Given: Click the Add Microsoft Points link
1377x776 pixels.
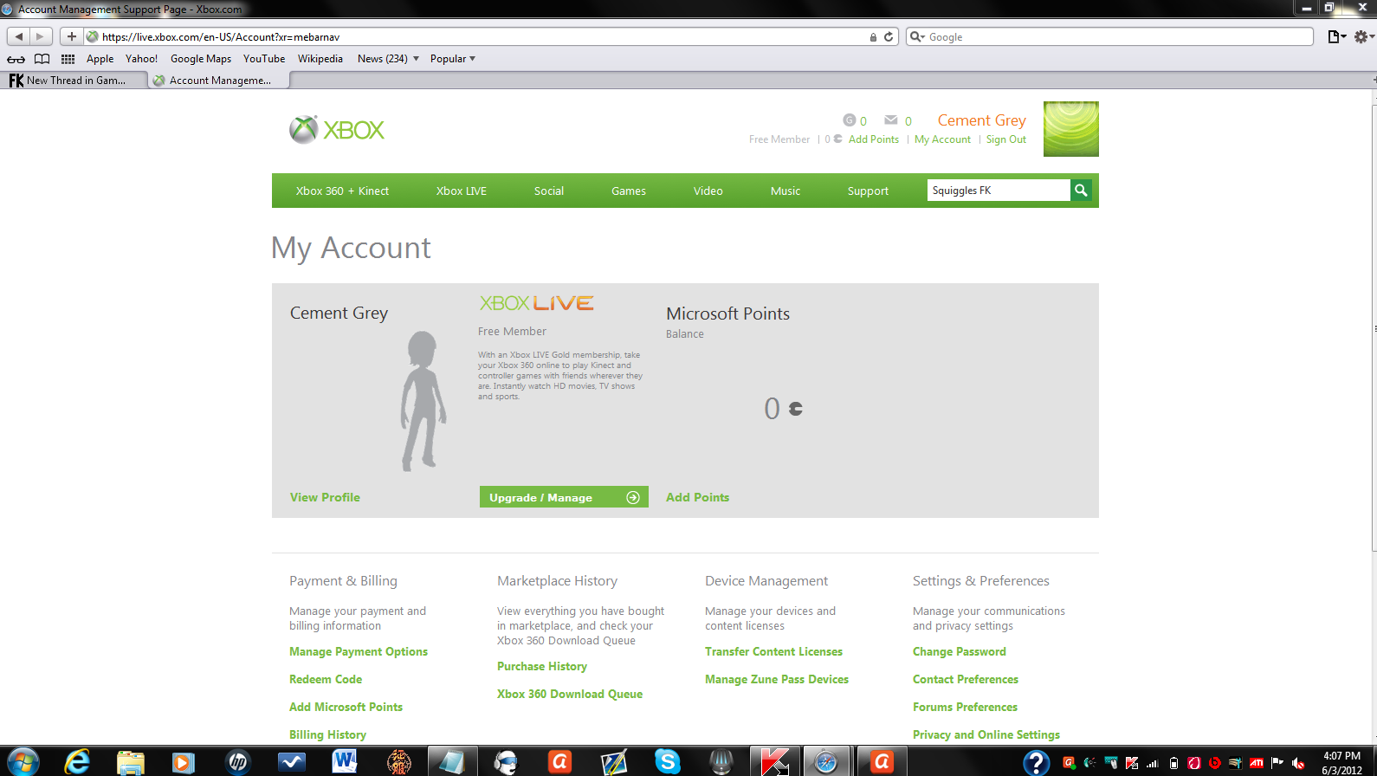Looking at the screenshot, I should tap(346, 708).
